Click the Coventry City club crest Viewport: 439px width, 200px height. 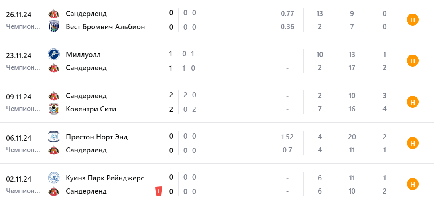(53, 109)
